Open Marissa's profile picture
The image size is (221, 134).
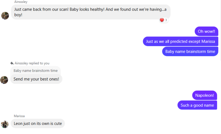pyautogui.click(x=5, y=124)
